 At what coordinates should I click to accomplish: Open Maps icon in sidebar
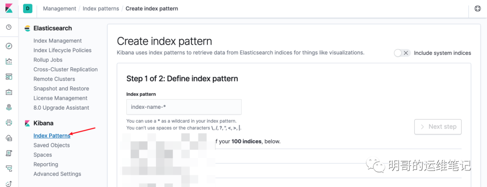pyautogui.click(x=9, y=107)
